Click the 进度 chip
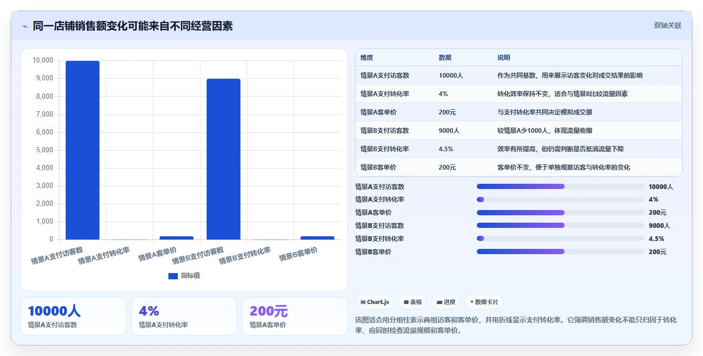Screen dimensions: 703x356 point(446,302)
